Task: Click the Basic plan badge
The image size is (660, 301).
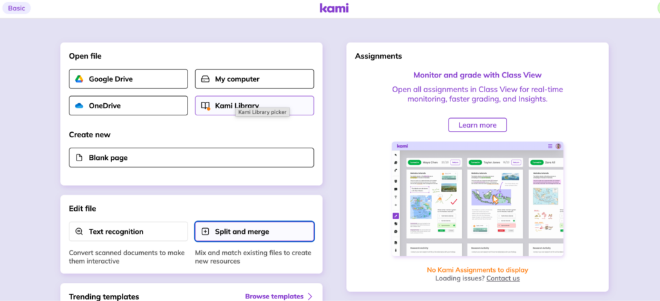Action: click(x=16, y=8)
